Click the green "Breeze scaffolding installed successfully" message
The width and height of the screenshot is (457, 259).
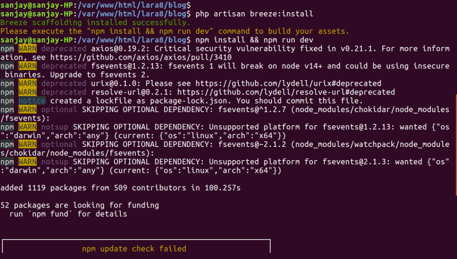coord(95,22)
